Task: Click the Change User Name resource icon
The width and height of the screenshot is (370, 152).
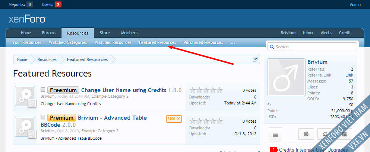Action: [25, 96]
